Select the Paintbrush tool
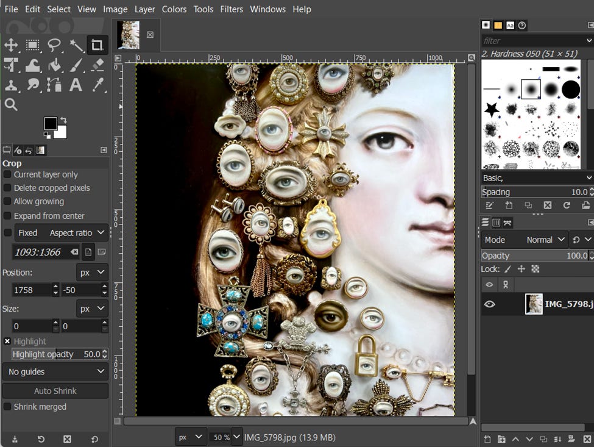594x447 pixels. pos(76,65)
